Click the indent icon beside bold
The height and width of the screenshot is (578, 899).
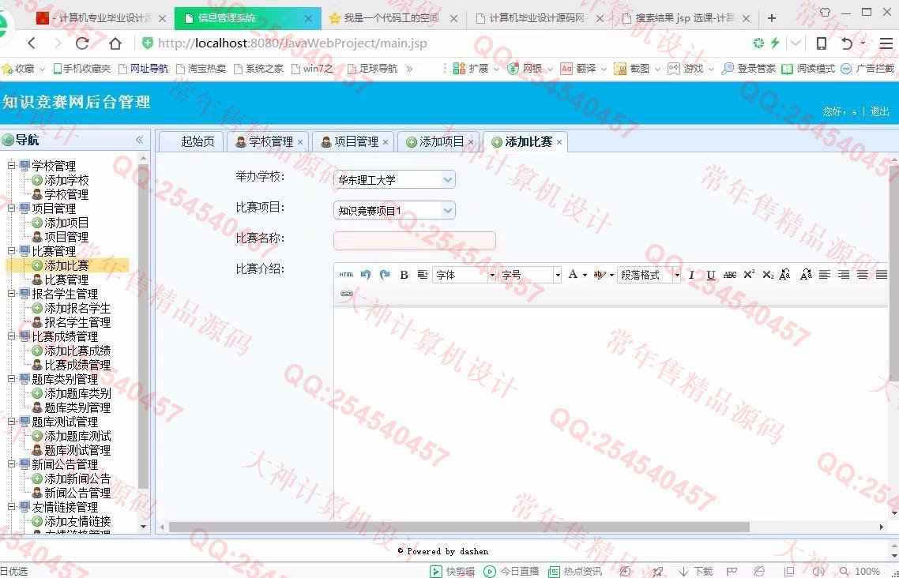[x=423, y=275]
